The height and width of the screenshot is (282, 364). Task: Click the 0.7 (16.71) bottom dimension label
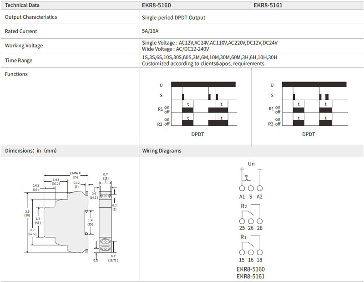pos(113,258)
